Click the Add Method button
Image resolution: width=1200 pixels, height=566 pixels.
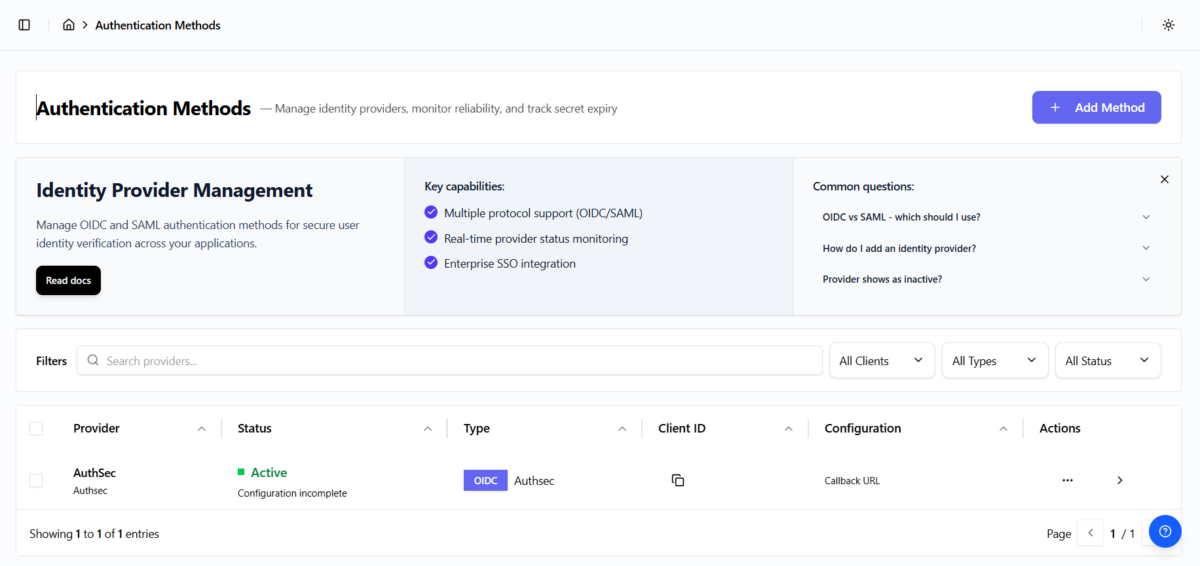click(1097, 107)
